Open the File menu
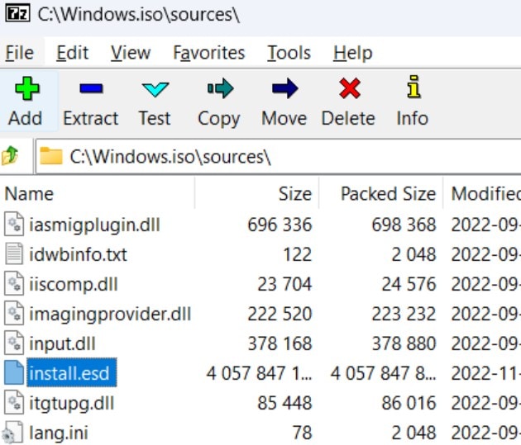Screen dimensions: 521x445 (20, 53)
